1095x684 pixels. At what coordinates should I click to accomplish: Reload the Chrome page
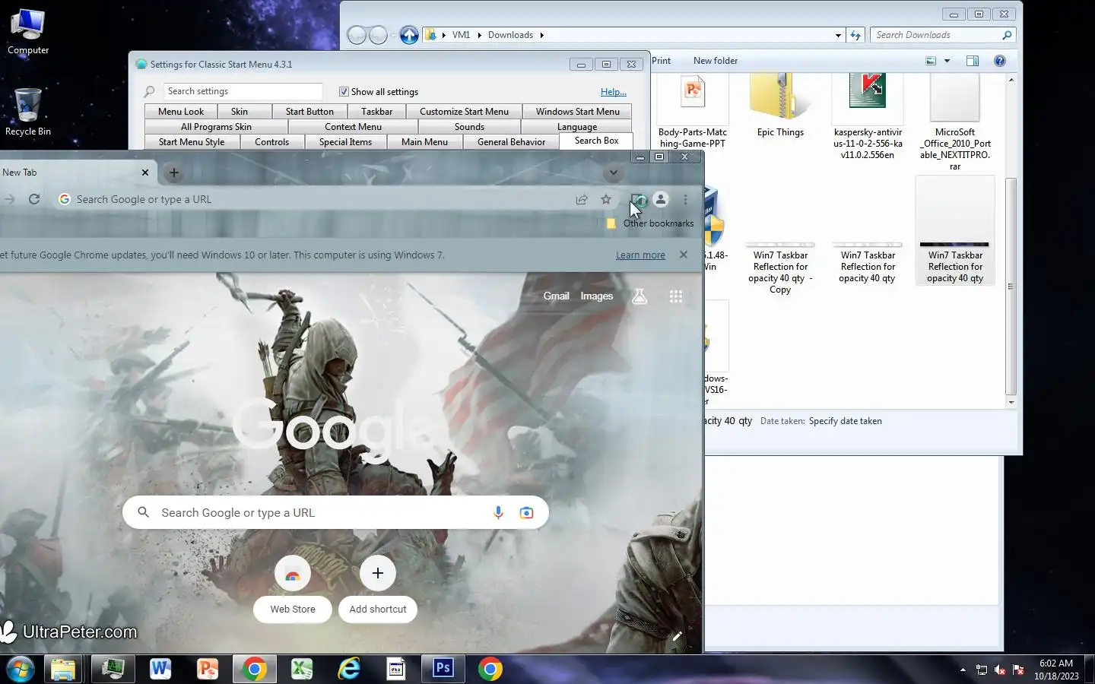pos(34,199)
